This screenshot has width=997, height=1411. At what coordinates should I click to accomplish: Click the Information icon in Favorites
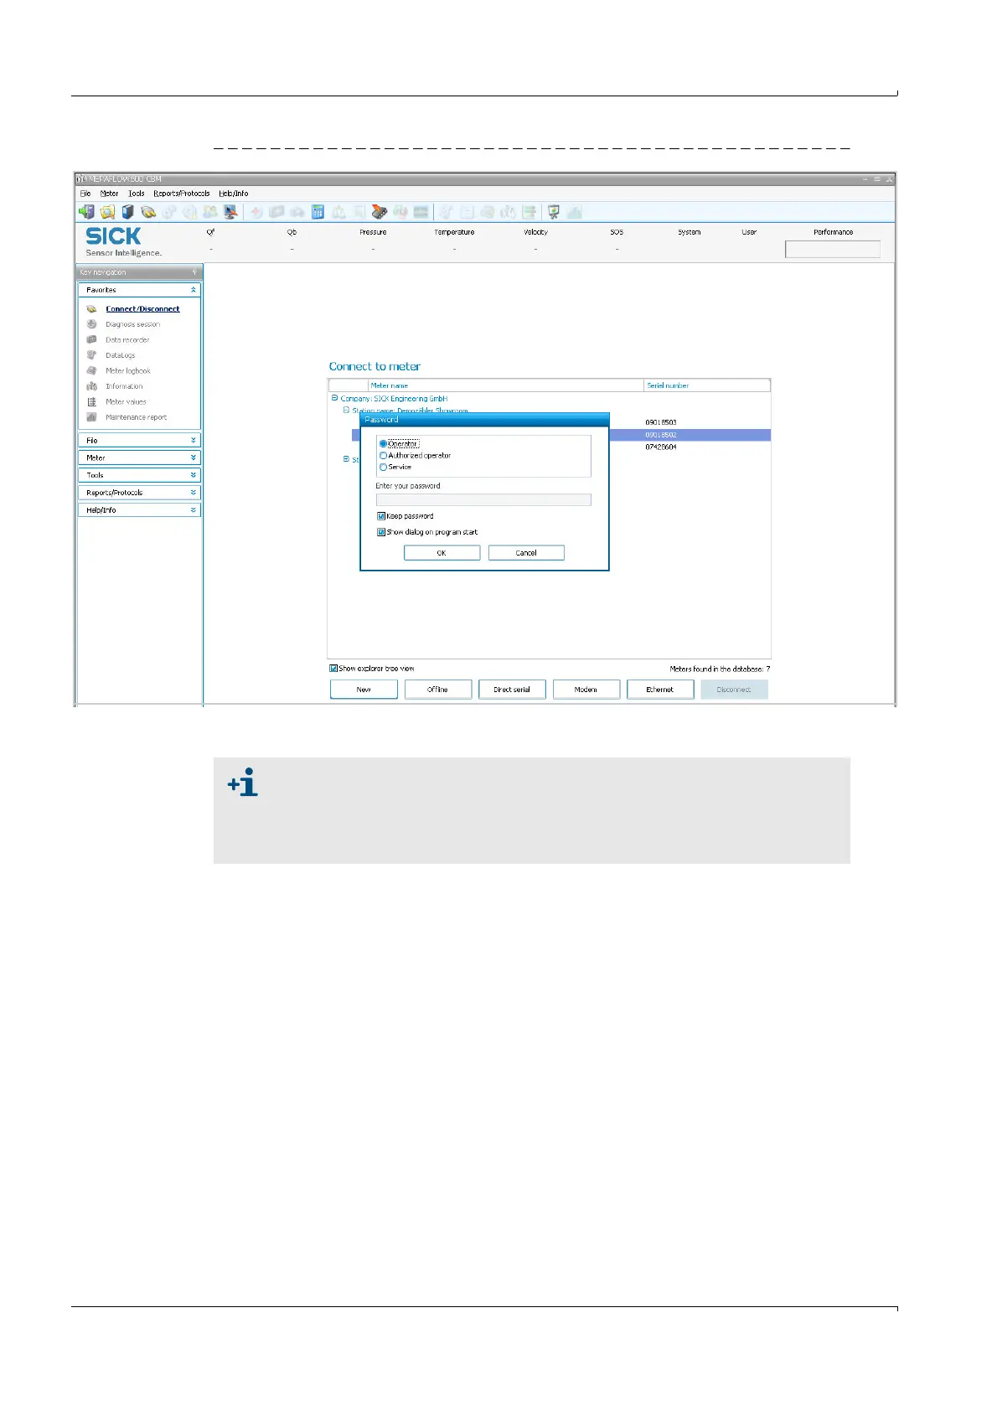(92, 386)
